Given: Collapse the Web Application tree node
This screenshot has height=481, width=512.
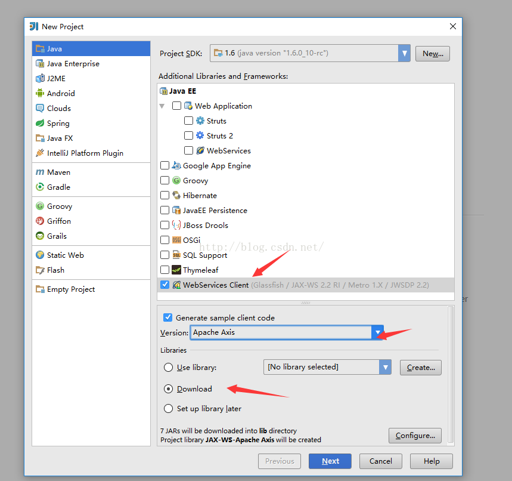Looking at the screenshot, I should pyautogui.click(x=162, y=106).
